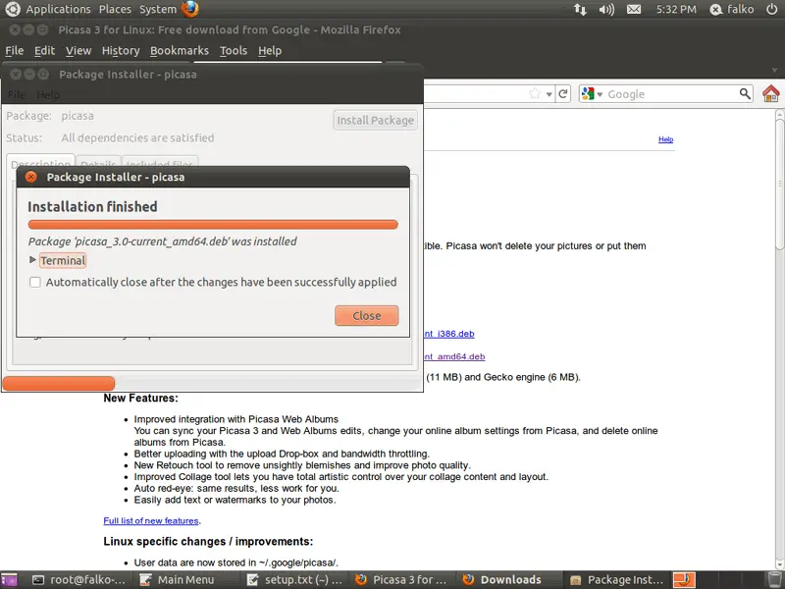Open the Google search engine selector
Viewport: 785px width, 589px height.
click(592, 93)
